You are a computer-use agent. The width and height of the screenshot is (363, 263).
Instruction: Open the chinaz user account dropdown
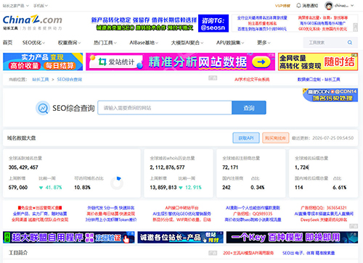(344, 6)
